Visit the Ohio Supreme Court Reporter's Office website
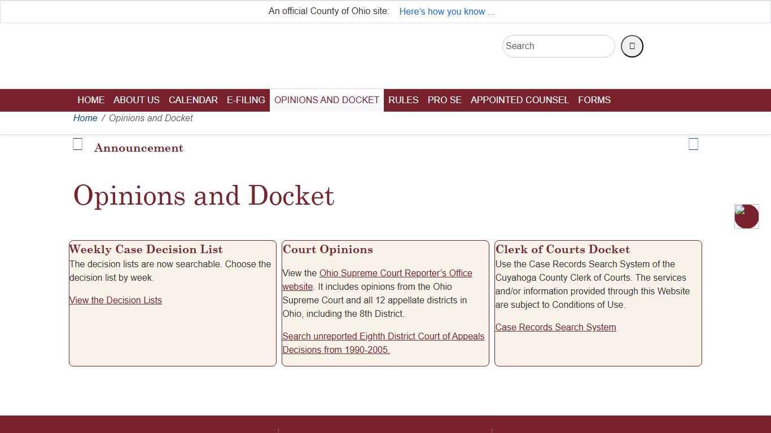 (396, 273)
